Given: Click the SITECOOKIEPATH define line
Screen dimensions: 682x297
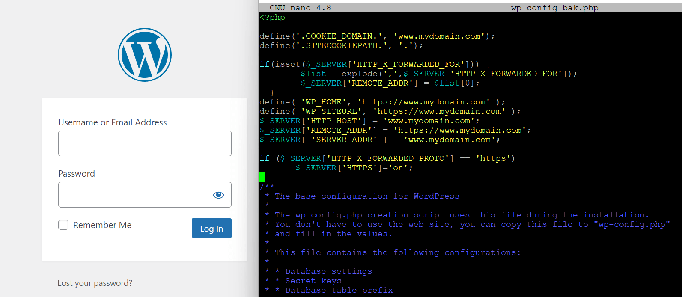Looking at the screenshot, I should coord(341,46).
